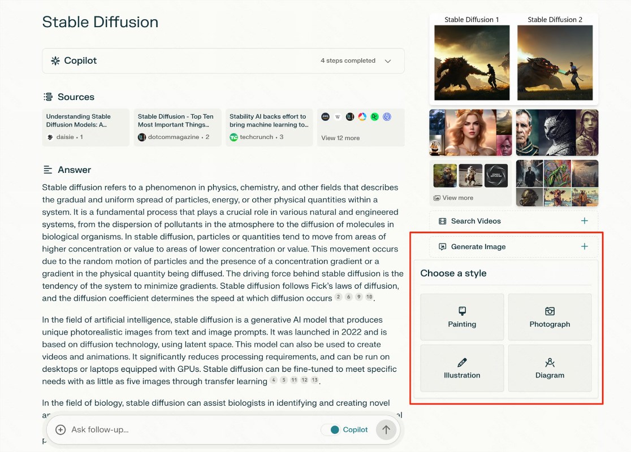Click the Copilot sparkle icon

click(x=55, y=60)
